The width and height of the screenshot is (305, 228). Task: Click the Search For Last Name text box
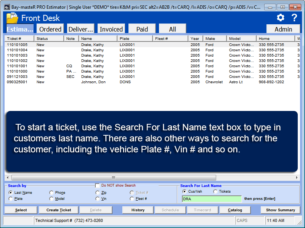(212, 199)
